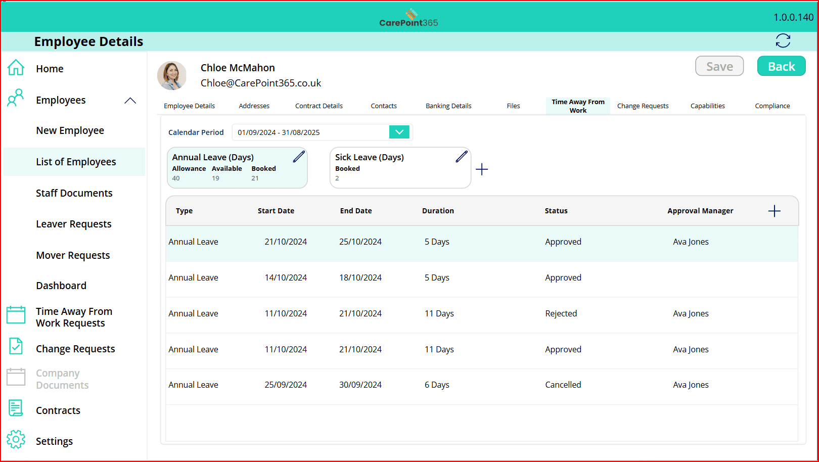
Task: Click the Approval Manager column header
Action: coord(700,211)
